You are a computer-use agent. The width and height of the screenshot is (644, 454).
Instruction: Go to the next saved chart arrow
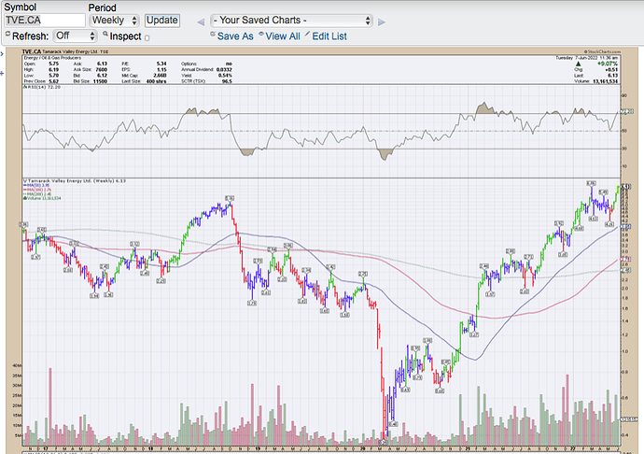point(382,22)
